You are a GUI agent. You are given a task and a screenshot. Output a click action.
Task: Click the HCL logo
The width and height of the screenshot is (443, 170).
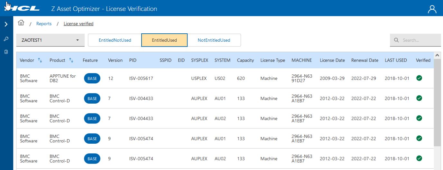23,9
